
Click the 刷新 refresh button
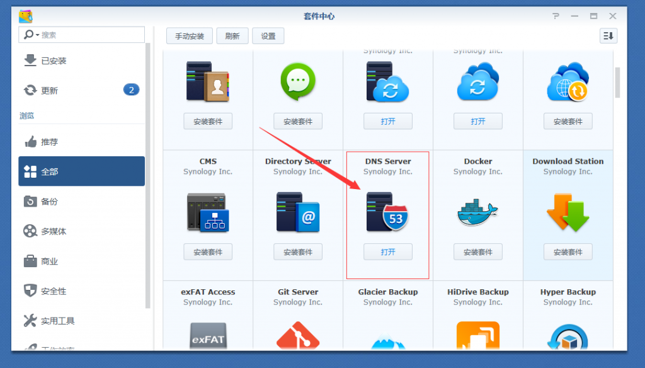coord(232,36)
